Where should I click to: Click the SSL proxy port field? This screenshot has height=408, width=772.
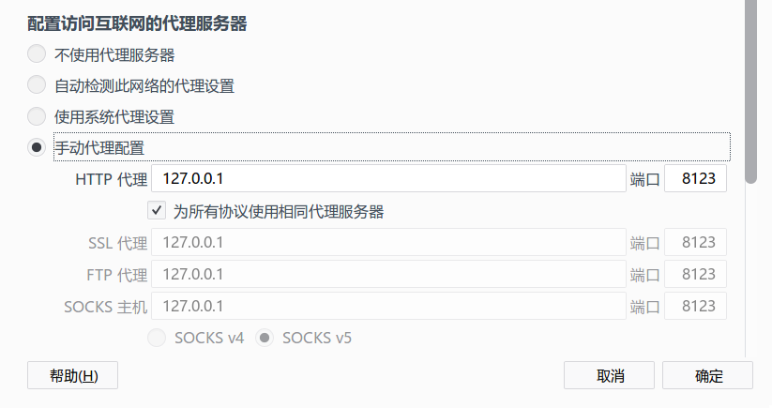(695, 242)
